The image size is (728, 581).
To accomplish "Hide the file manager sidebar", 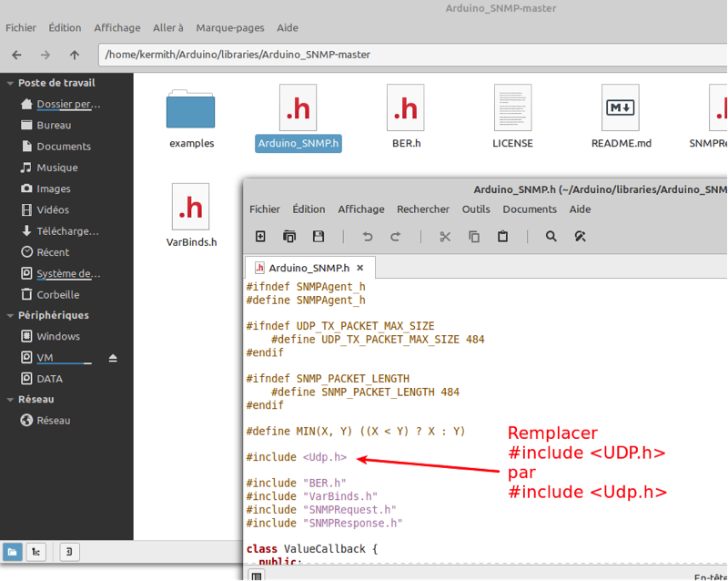I will coord(69,551).
